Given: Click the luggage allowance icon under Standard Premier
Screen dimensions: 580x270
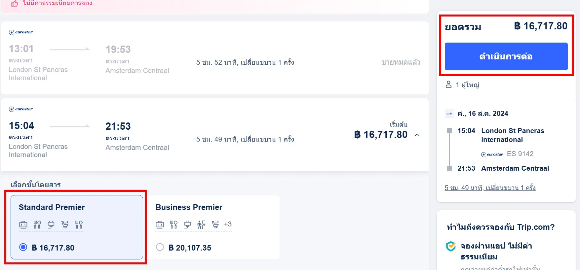Looking at the screenshot, I should (23, 224).
